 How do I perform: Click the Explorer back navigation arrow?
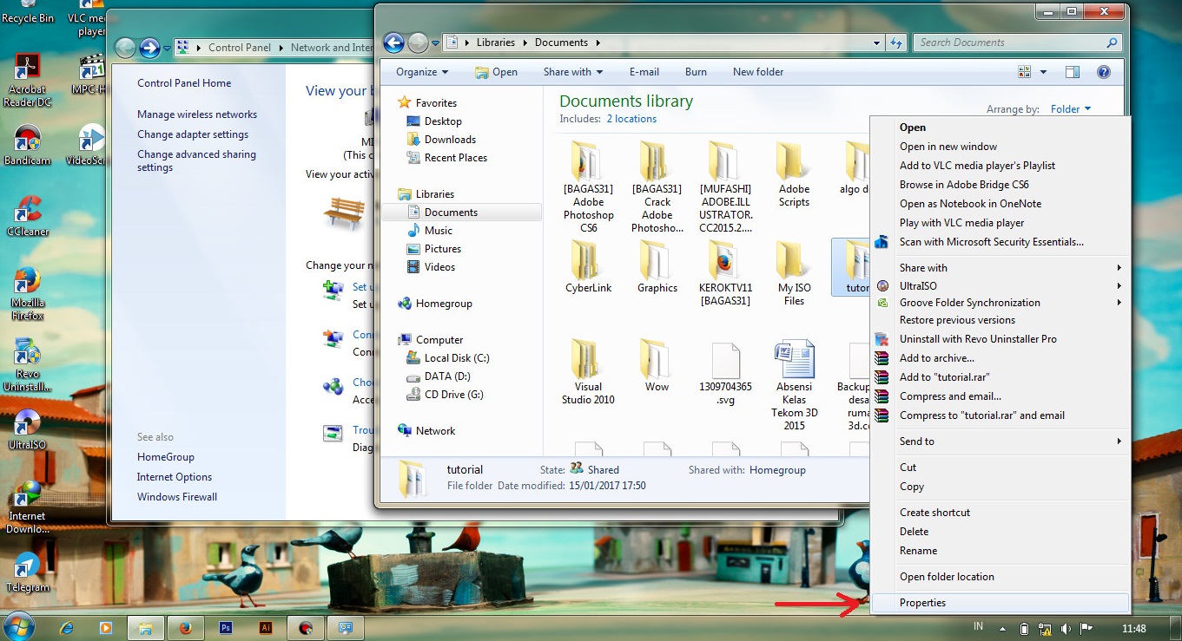393,43
